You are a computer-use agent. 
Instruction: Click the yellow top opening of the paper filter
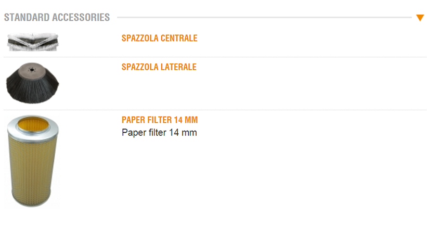[33, 125]
